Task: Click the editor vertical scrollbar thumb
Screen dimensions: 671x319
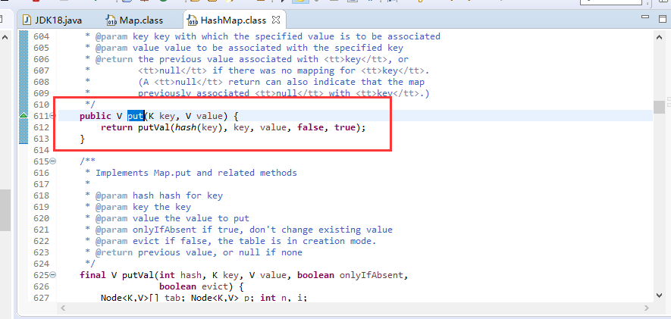Action: tap(659, 107)
